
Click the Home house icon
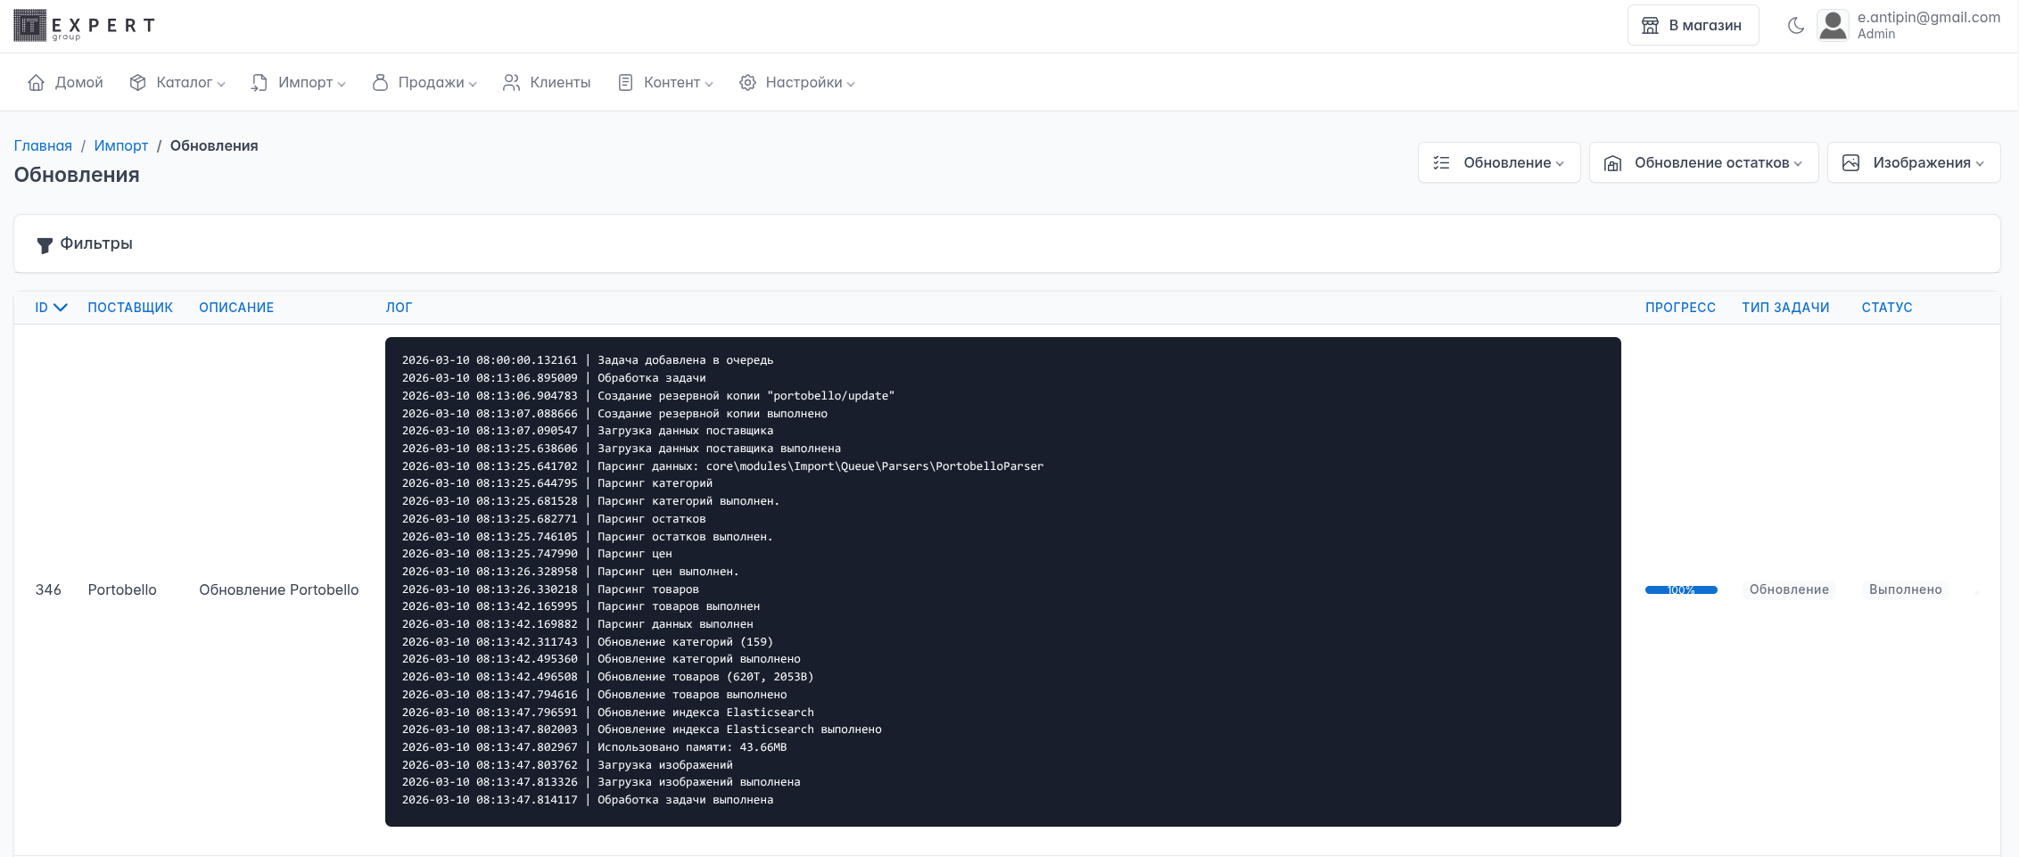click(37, 83)
